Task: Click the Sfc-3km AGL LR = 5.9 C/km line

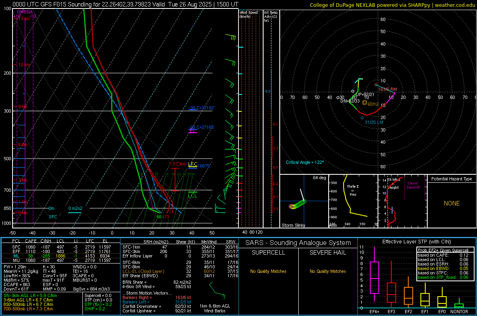Action: [x=30, y=295]
